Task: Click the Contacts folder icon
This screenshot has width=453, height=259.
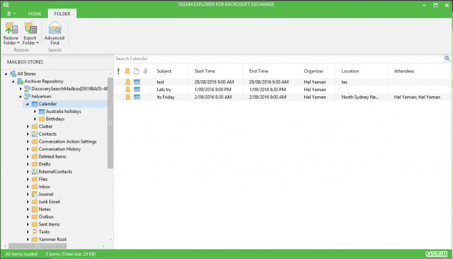Action: tap(35, 134)
